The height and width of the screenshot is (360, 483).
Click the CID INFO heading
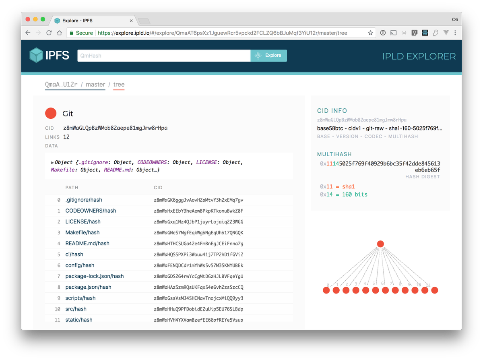pyautogui.click(x=332, y=111)
